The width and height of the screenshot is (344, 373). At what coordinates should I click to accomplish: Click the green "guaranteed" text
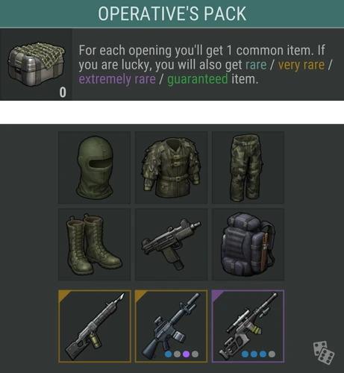tap(198, 80)
